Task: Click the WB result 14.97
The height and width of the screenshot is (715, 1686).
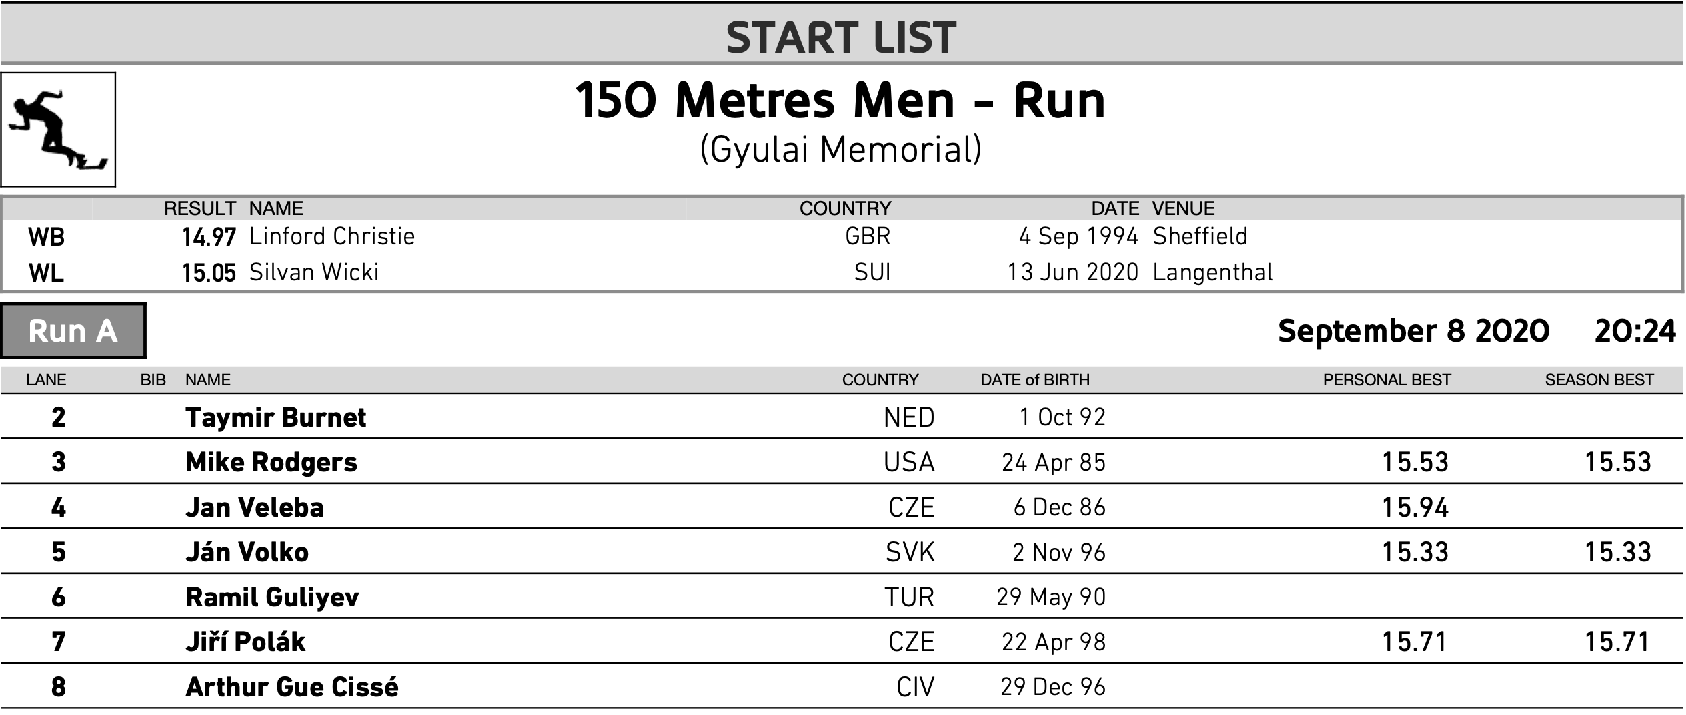Action: coord(209,237)
